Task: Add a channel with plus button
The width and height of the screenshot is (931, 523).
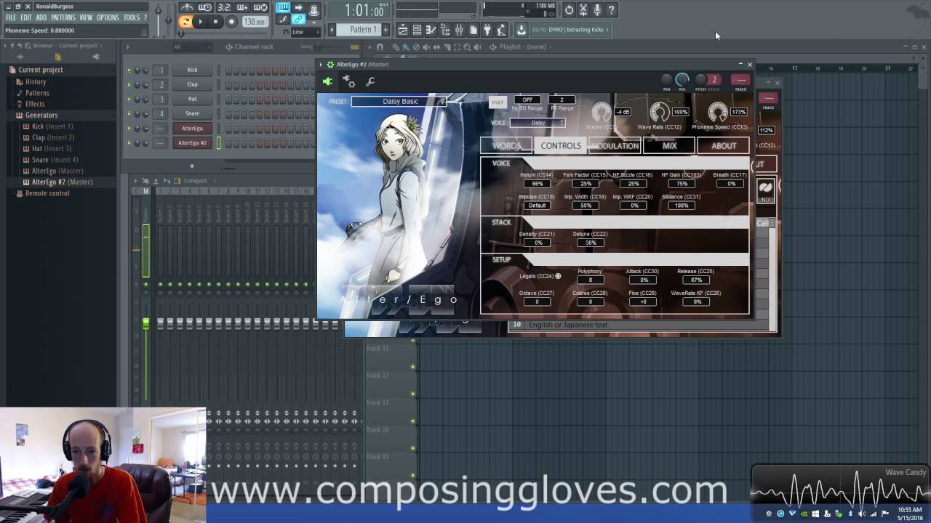Action: pyautogui.click(x=192, y=166)
